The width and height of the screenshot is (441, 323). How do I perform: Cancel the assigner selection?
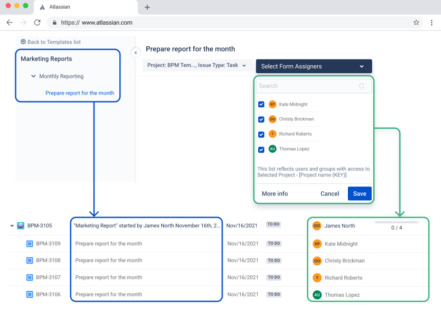pos(330,194)
